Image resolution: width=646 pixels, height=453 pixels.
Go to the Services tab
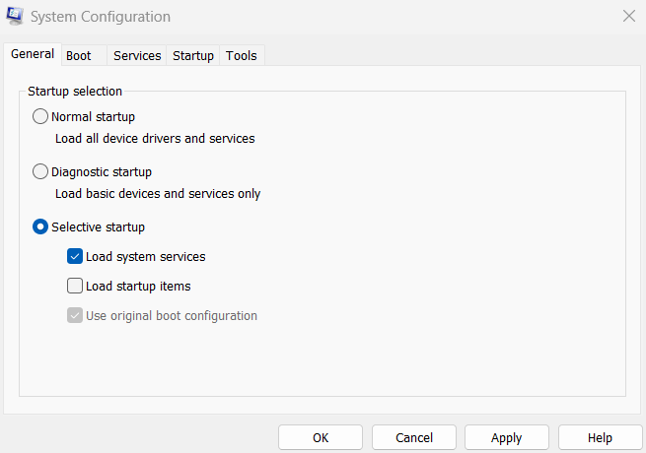coord(137,56)
